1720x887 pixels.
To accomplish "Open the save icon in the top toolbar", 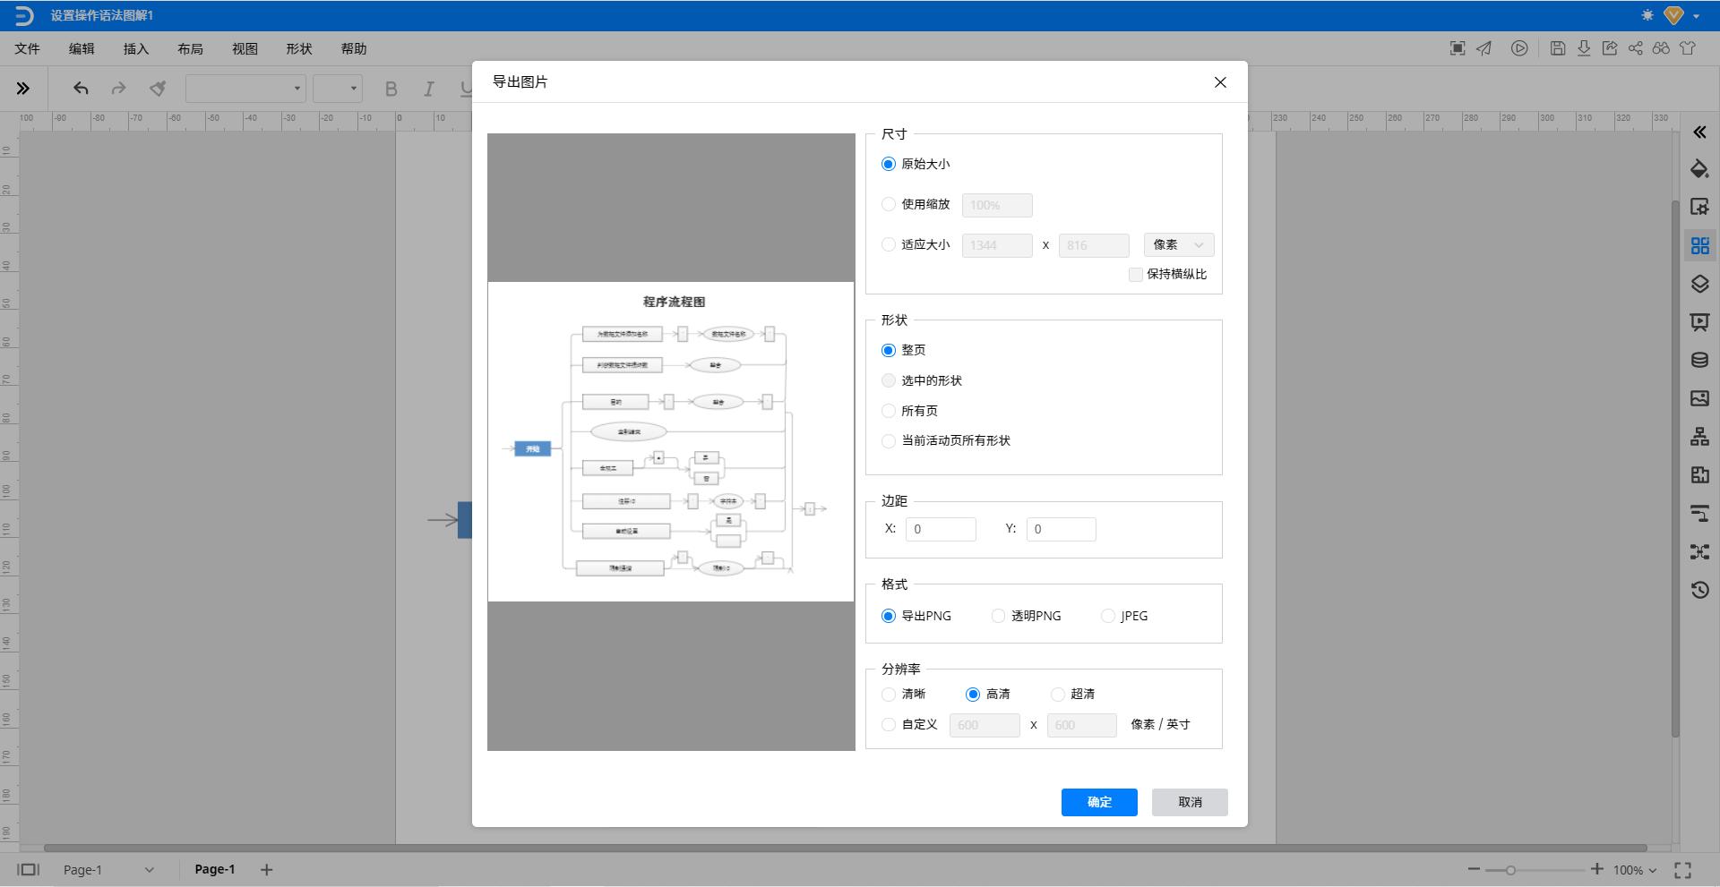I will pos(1558,48).
